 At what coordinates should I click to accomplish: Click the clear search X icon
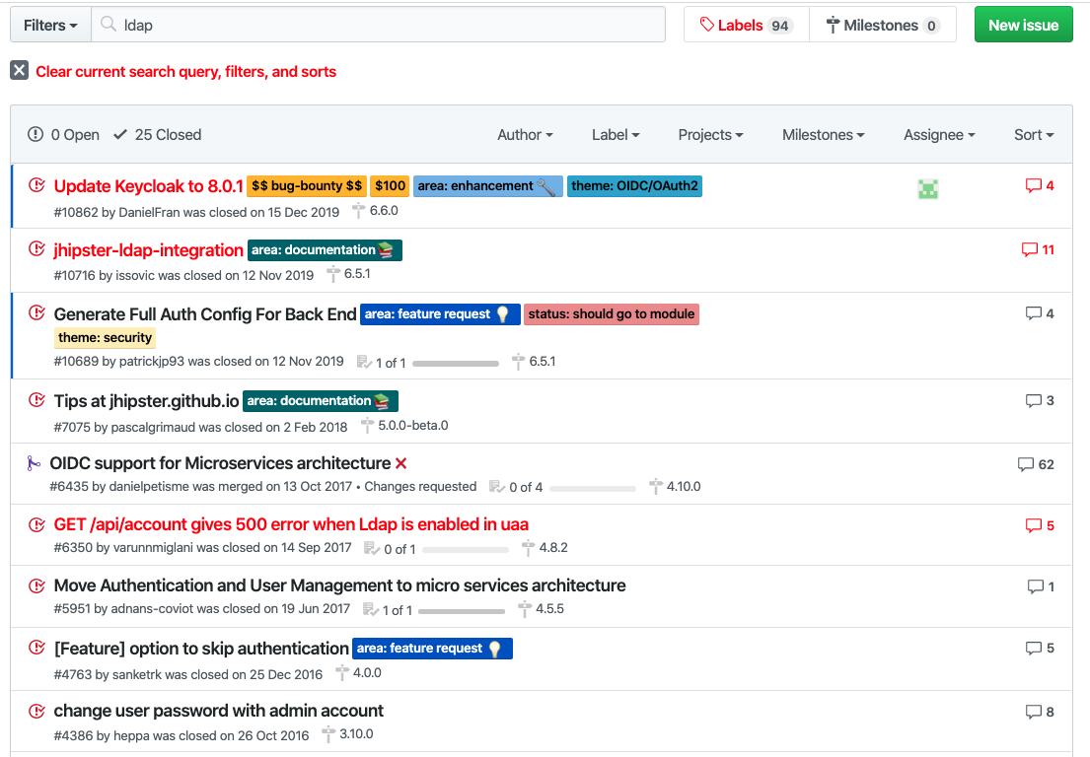click(x=20, y=70)
